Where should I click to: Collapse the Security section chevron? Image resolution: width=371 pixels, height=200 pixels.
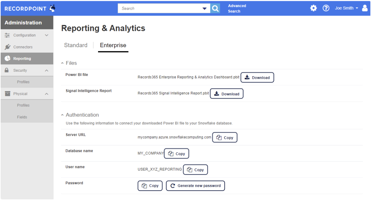click(x=47, y=70)
